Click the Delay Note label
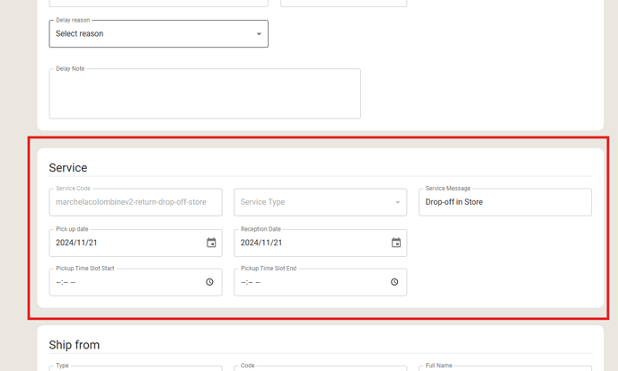Screen dimensions: 618x371 click(x=70, y=68)
